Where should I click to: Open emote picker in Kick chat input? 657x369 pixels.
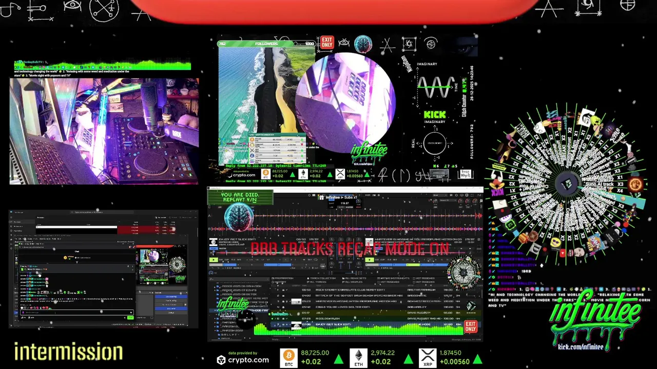(x=131, y=313)
